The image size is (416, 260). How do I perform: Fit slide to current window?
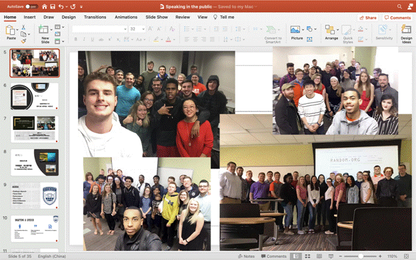[406, 256]
